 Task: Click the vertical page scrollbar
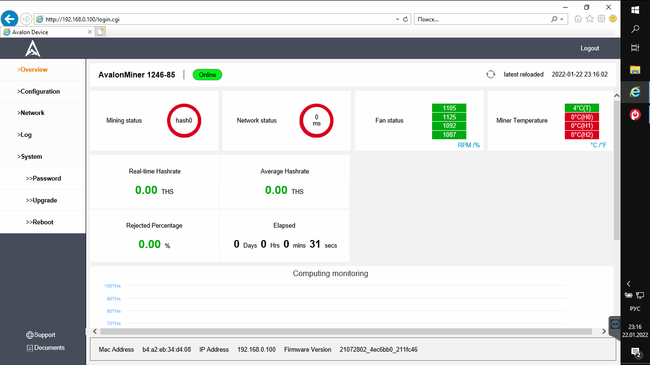(617, 170)
